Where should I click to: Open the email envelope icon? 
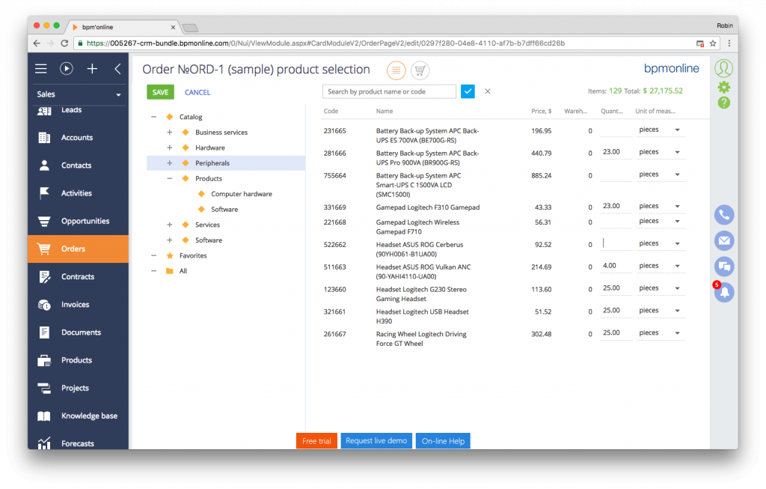point(724,240)
